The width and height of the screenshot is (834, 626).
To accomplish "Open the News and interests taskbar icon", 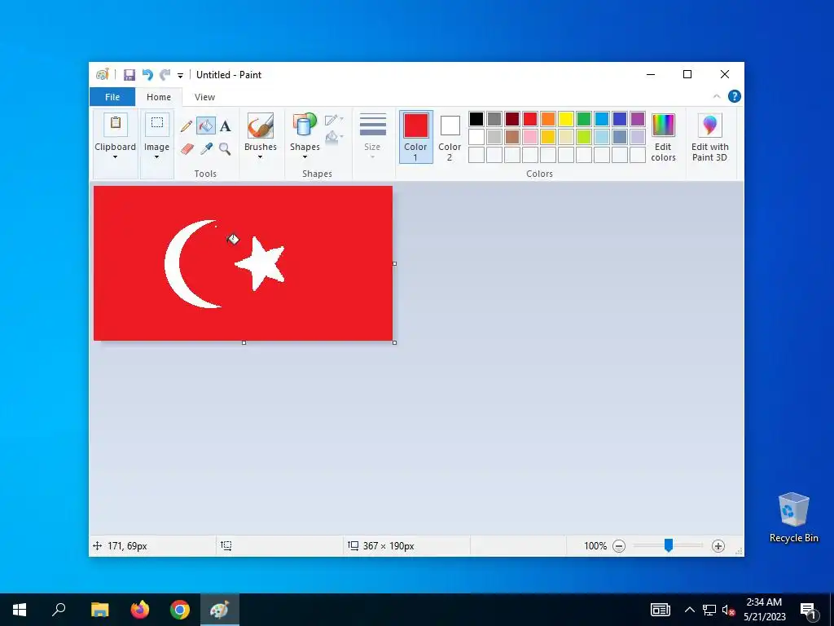I will [x=660, y=610].
